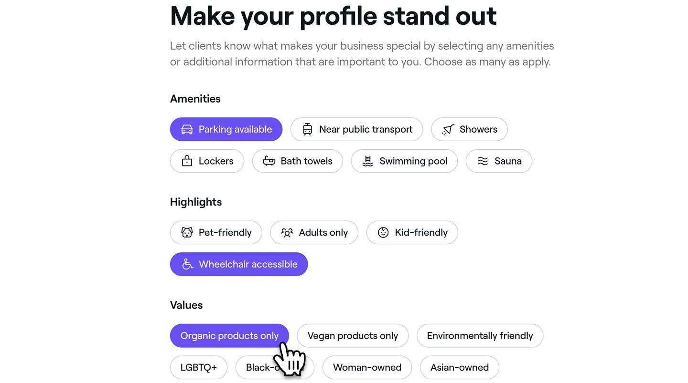Click the dog face Pet-friendly icon
Screen dimensions: 688x383
coord(187,232)
